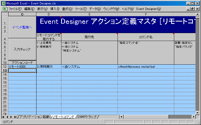Click the リモートコマンドを発行する header cell

(x=49, y=37)
